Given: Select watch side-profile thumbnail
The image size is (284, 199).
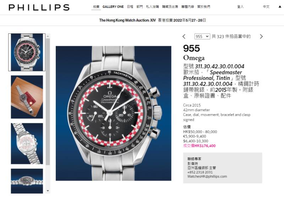Looking at the screenshot, I should [x=27, y=181].
